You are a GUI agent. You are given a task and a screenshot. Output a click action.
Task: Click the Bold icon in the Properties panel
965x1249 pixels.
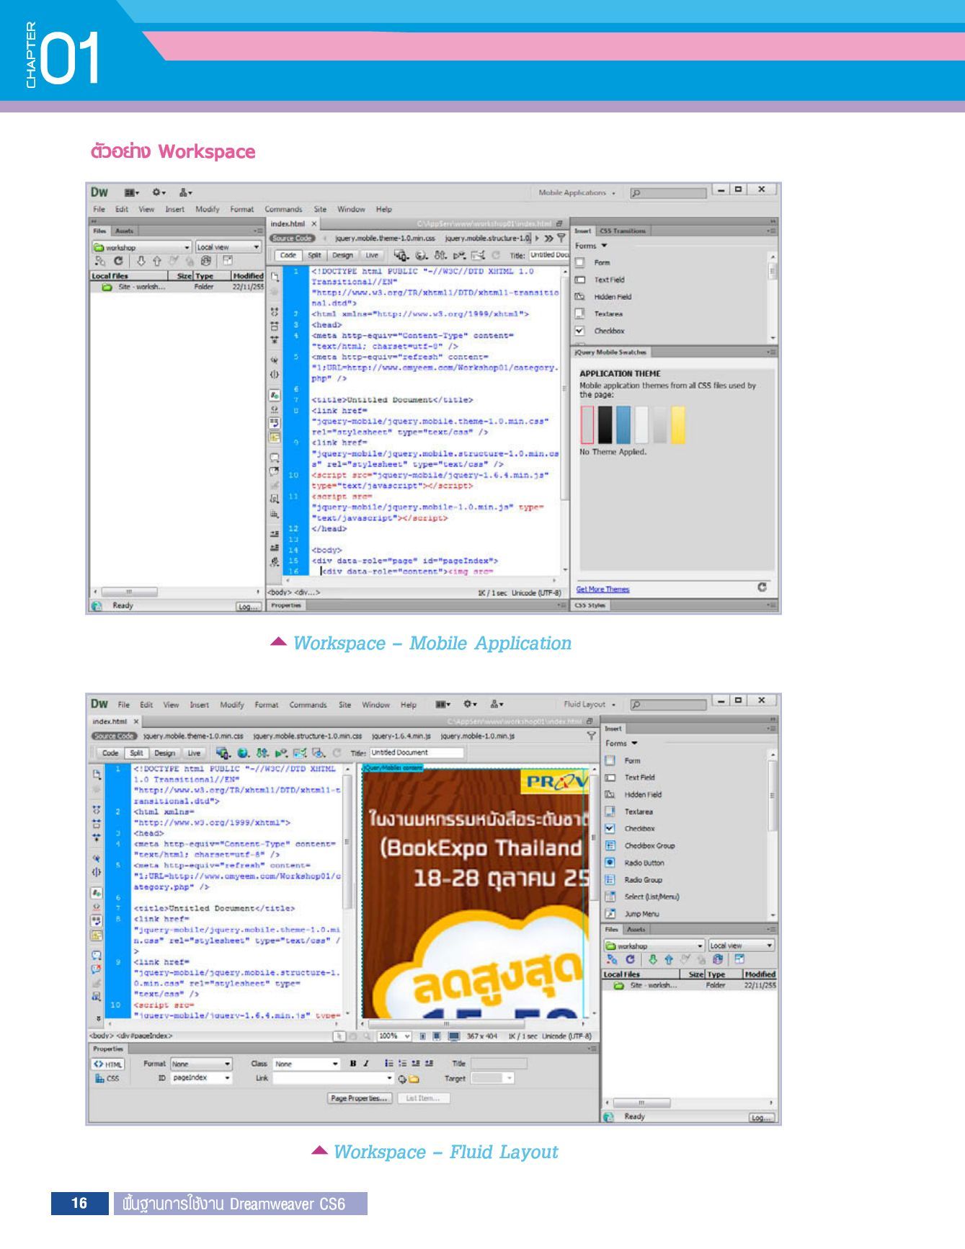pos(353,1064)
